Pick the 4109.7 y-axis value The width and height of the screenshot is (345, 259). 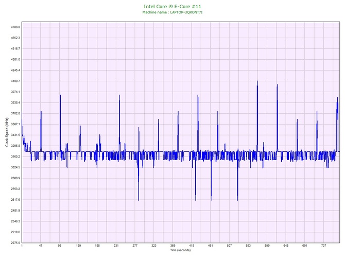pos(15,81)
